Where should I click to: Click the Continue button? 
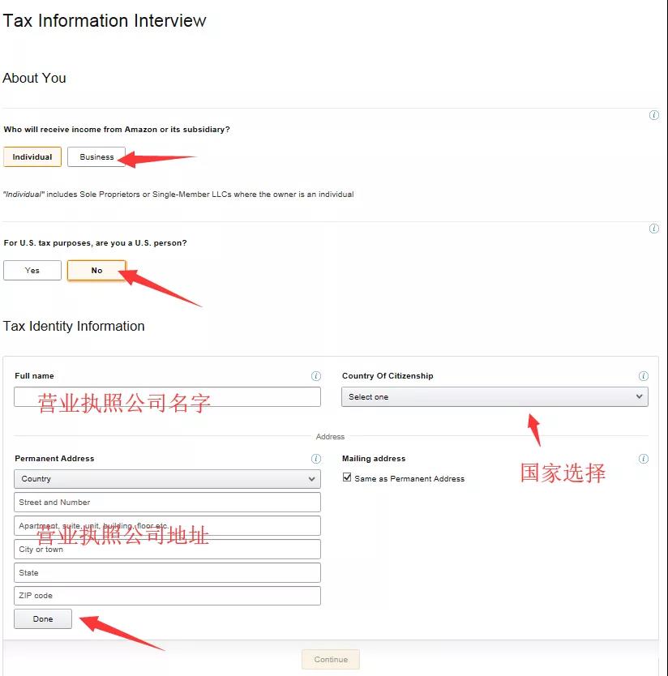(x=331, y=659)
